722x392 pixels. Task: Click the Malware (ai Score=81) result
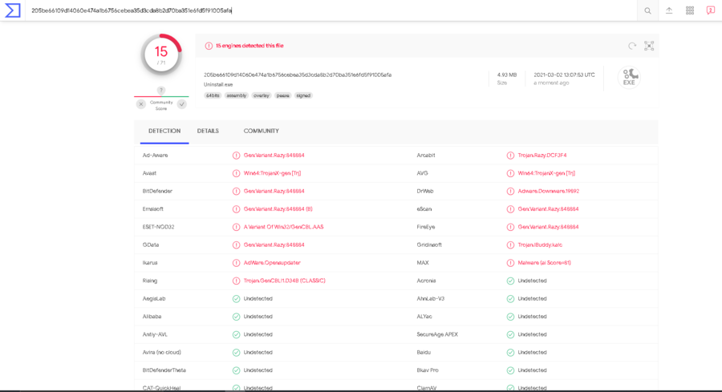point(544,263)
